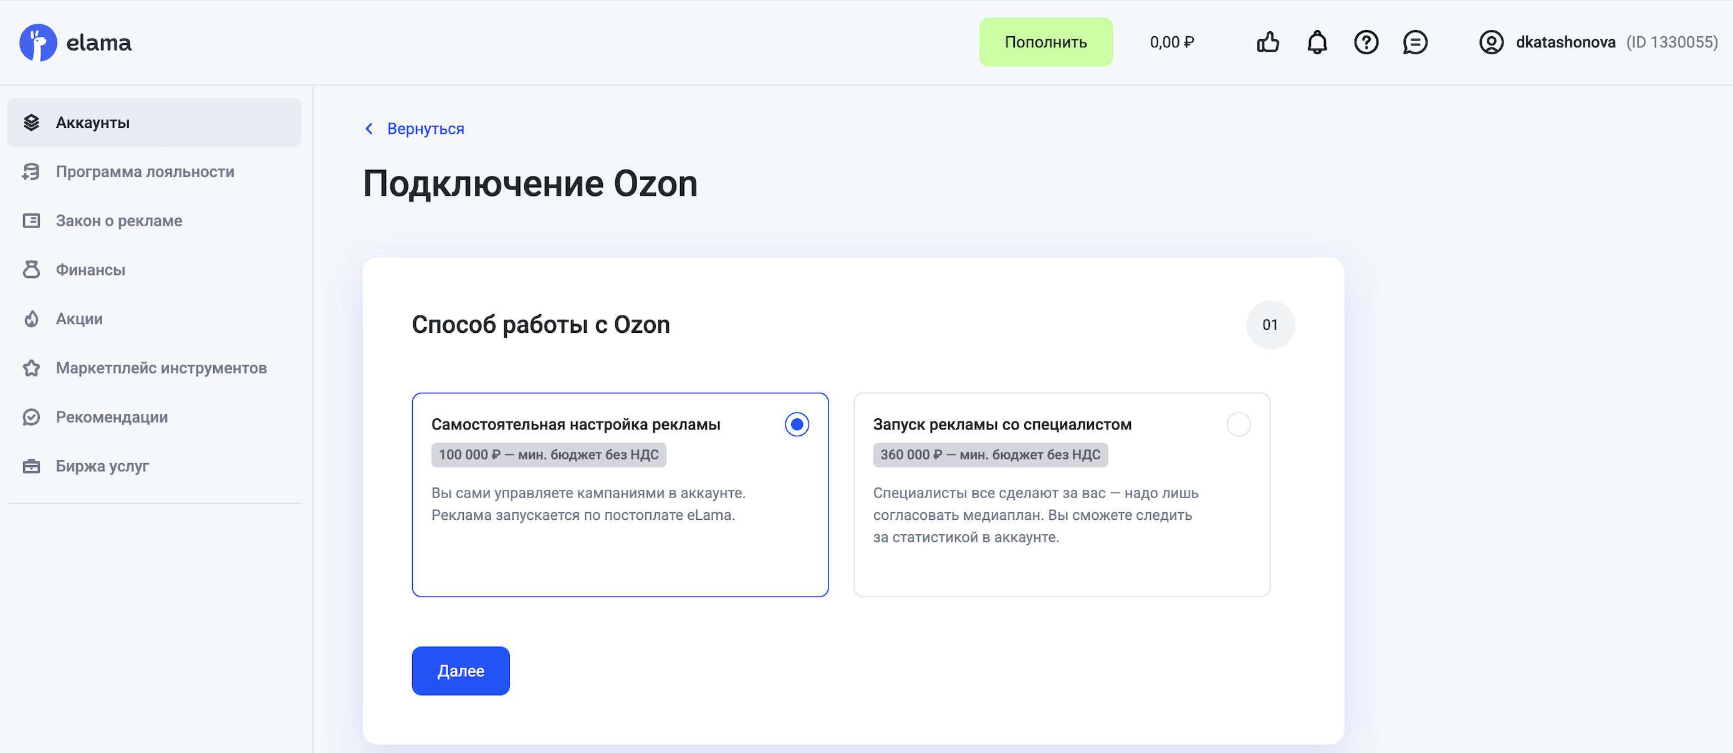Click account ID 1330055 text
The width and height of the screenshot is (1733, 753).
[1672, 42]
